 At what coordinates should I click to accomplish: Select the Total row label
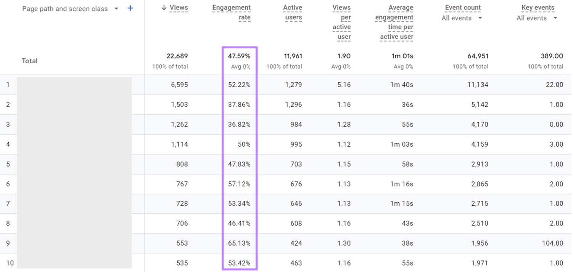(x=29, y=61)
